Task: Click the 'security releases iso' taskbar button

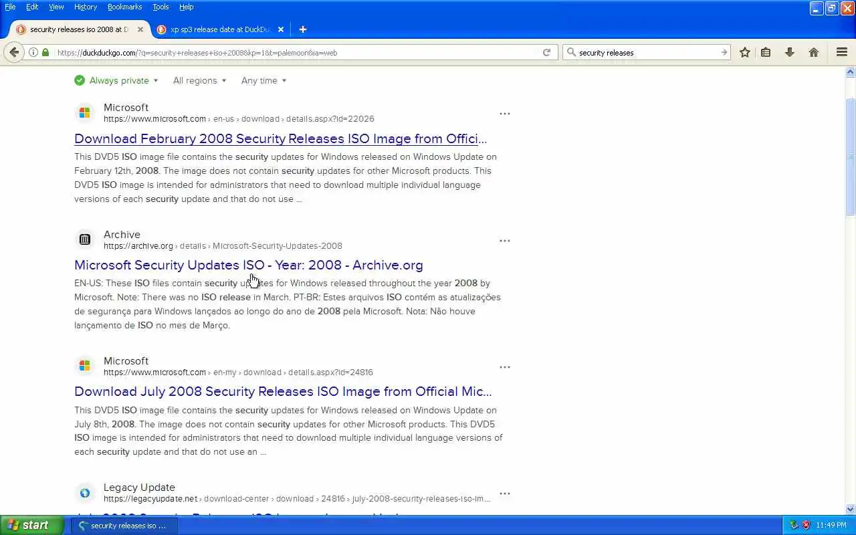Action: coord(124,526)
